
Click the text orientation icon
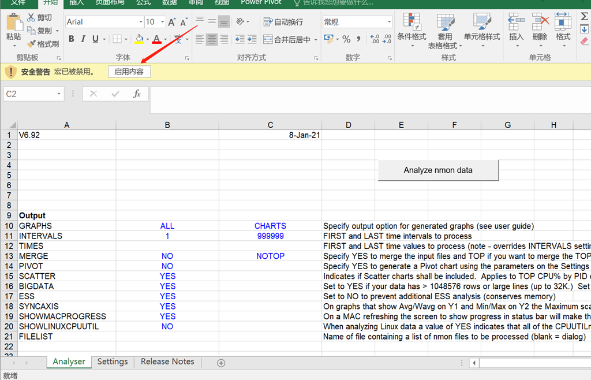pyautogui.click(x=240, y=21)
